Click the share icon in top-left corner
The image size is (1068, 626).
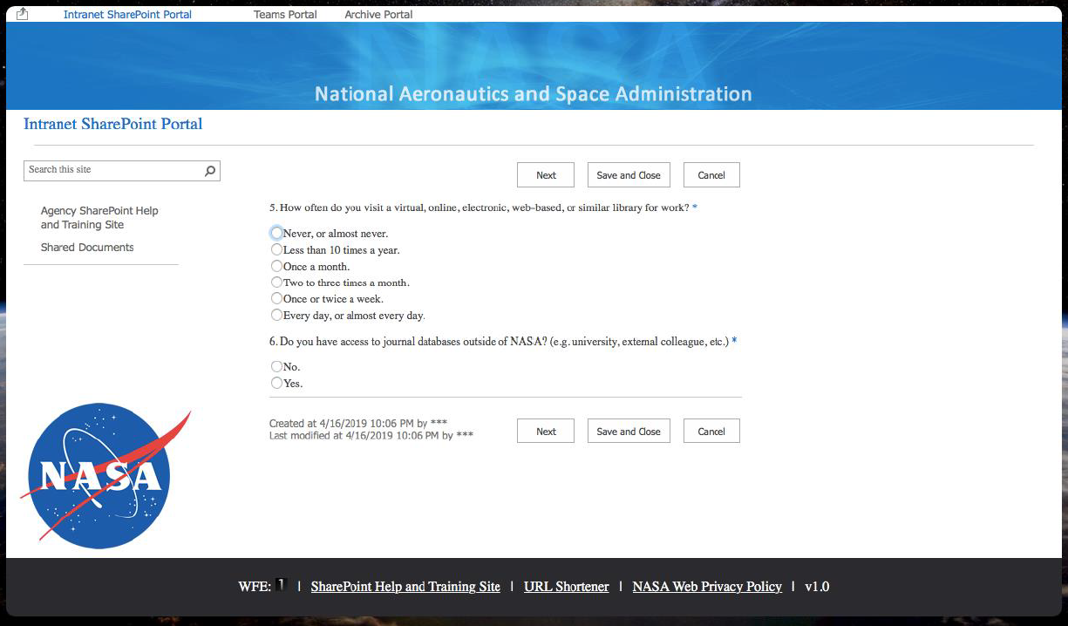(23, 14)
